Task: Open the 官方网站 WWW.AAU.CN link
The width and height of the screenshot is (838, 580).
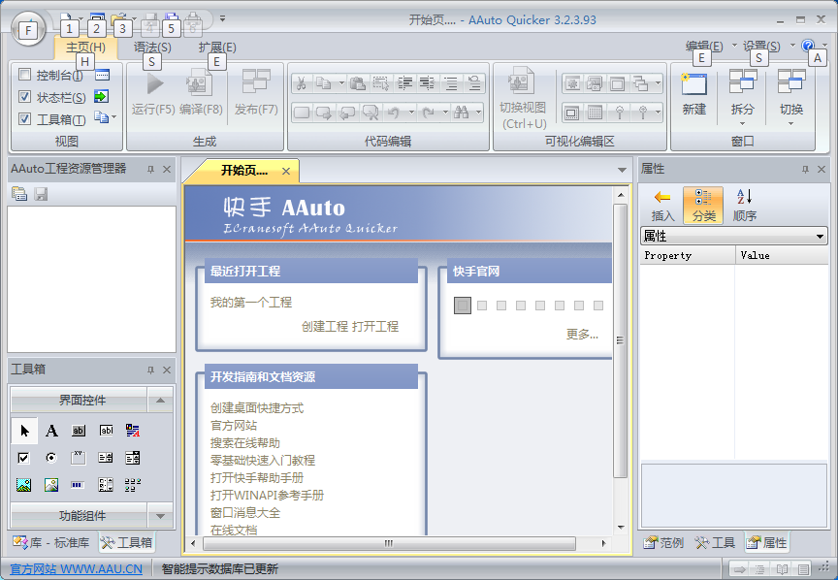Action: click(76, 569)
